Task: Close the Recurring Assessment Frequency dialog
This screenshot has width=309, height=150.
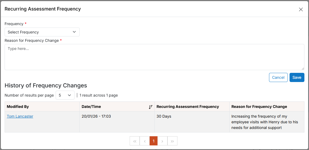Action: click(x=301, y=9)
